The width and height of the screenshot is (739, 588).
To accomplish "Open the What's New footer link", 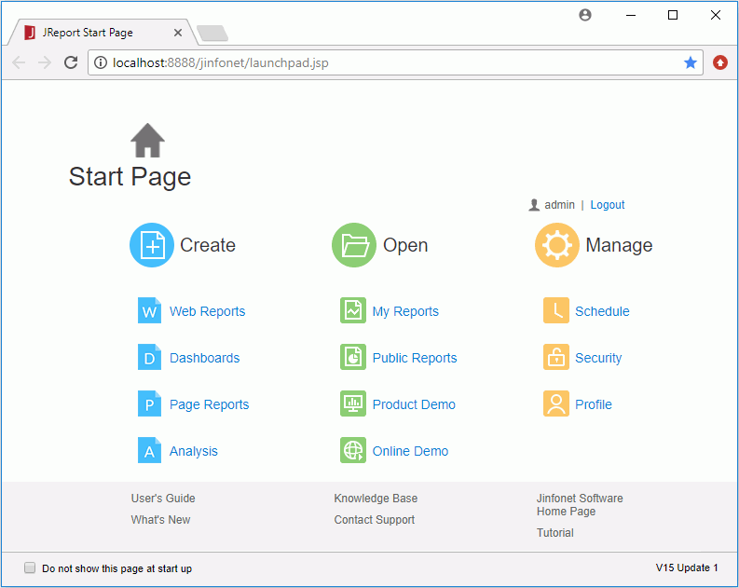I will 160,520.
